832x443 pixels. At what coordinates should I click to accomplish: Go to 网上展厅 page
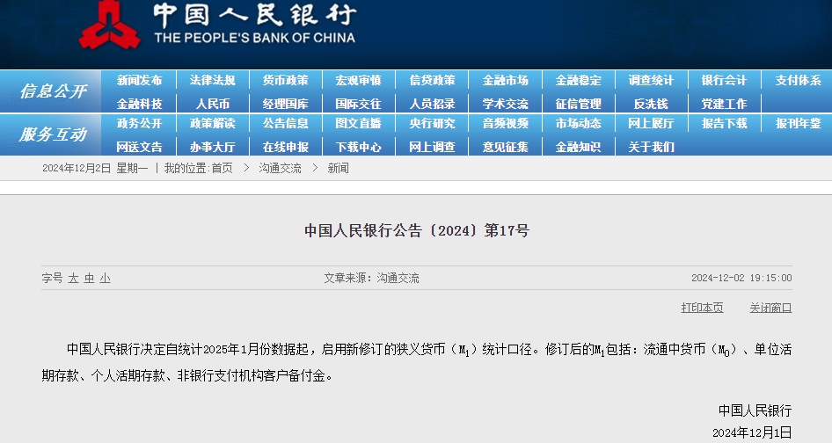click(x=651, y=124)
